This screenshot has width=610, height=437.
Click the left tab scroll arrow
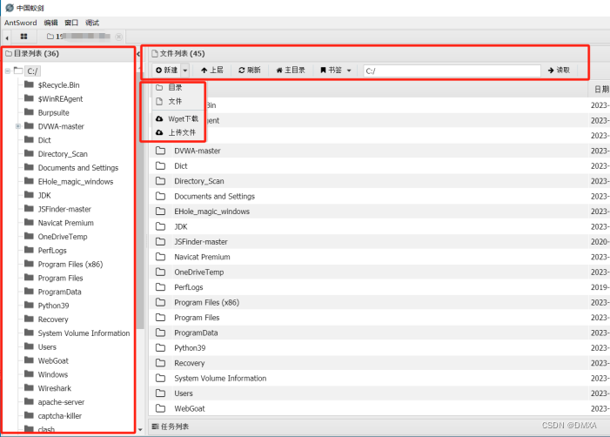[x=7, y=37]
